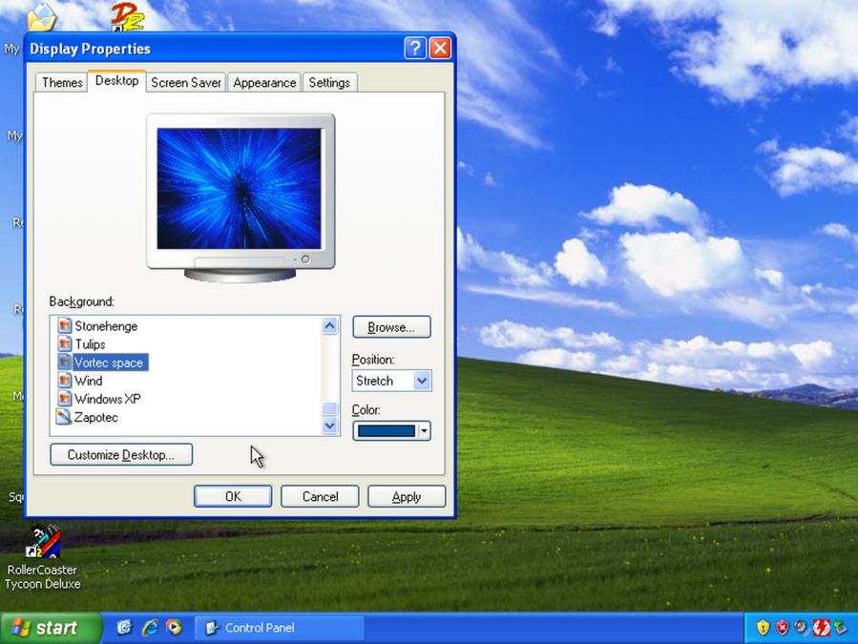The height and width of the screenshot is (644, 858).
Task: Switch to the Themes tab
Action: (x=62, y=83)
